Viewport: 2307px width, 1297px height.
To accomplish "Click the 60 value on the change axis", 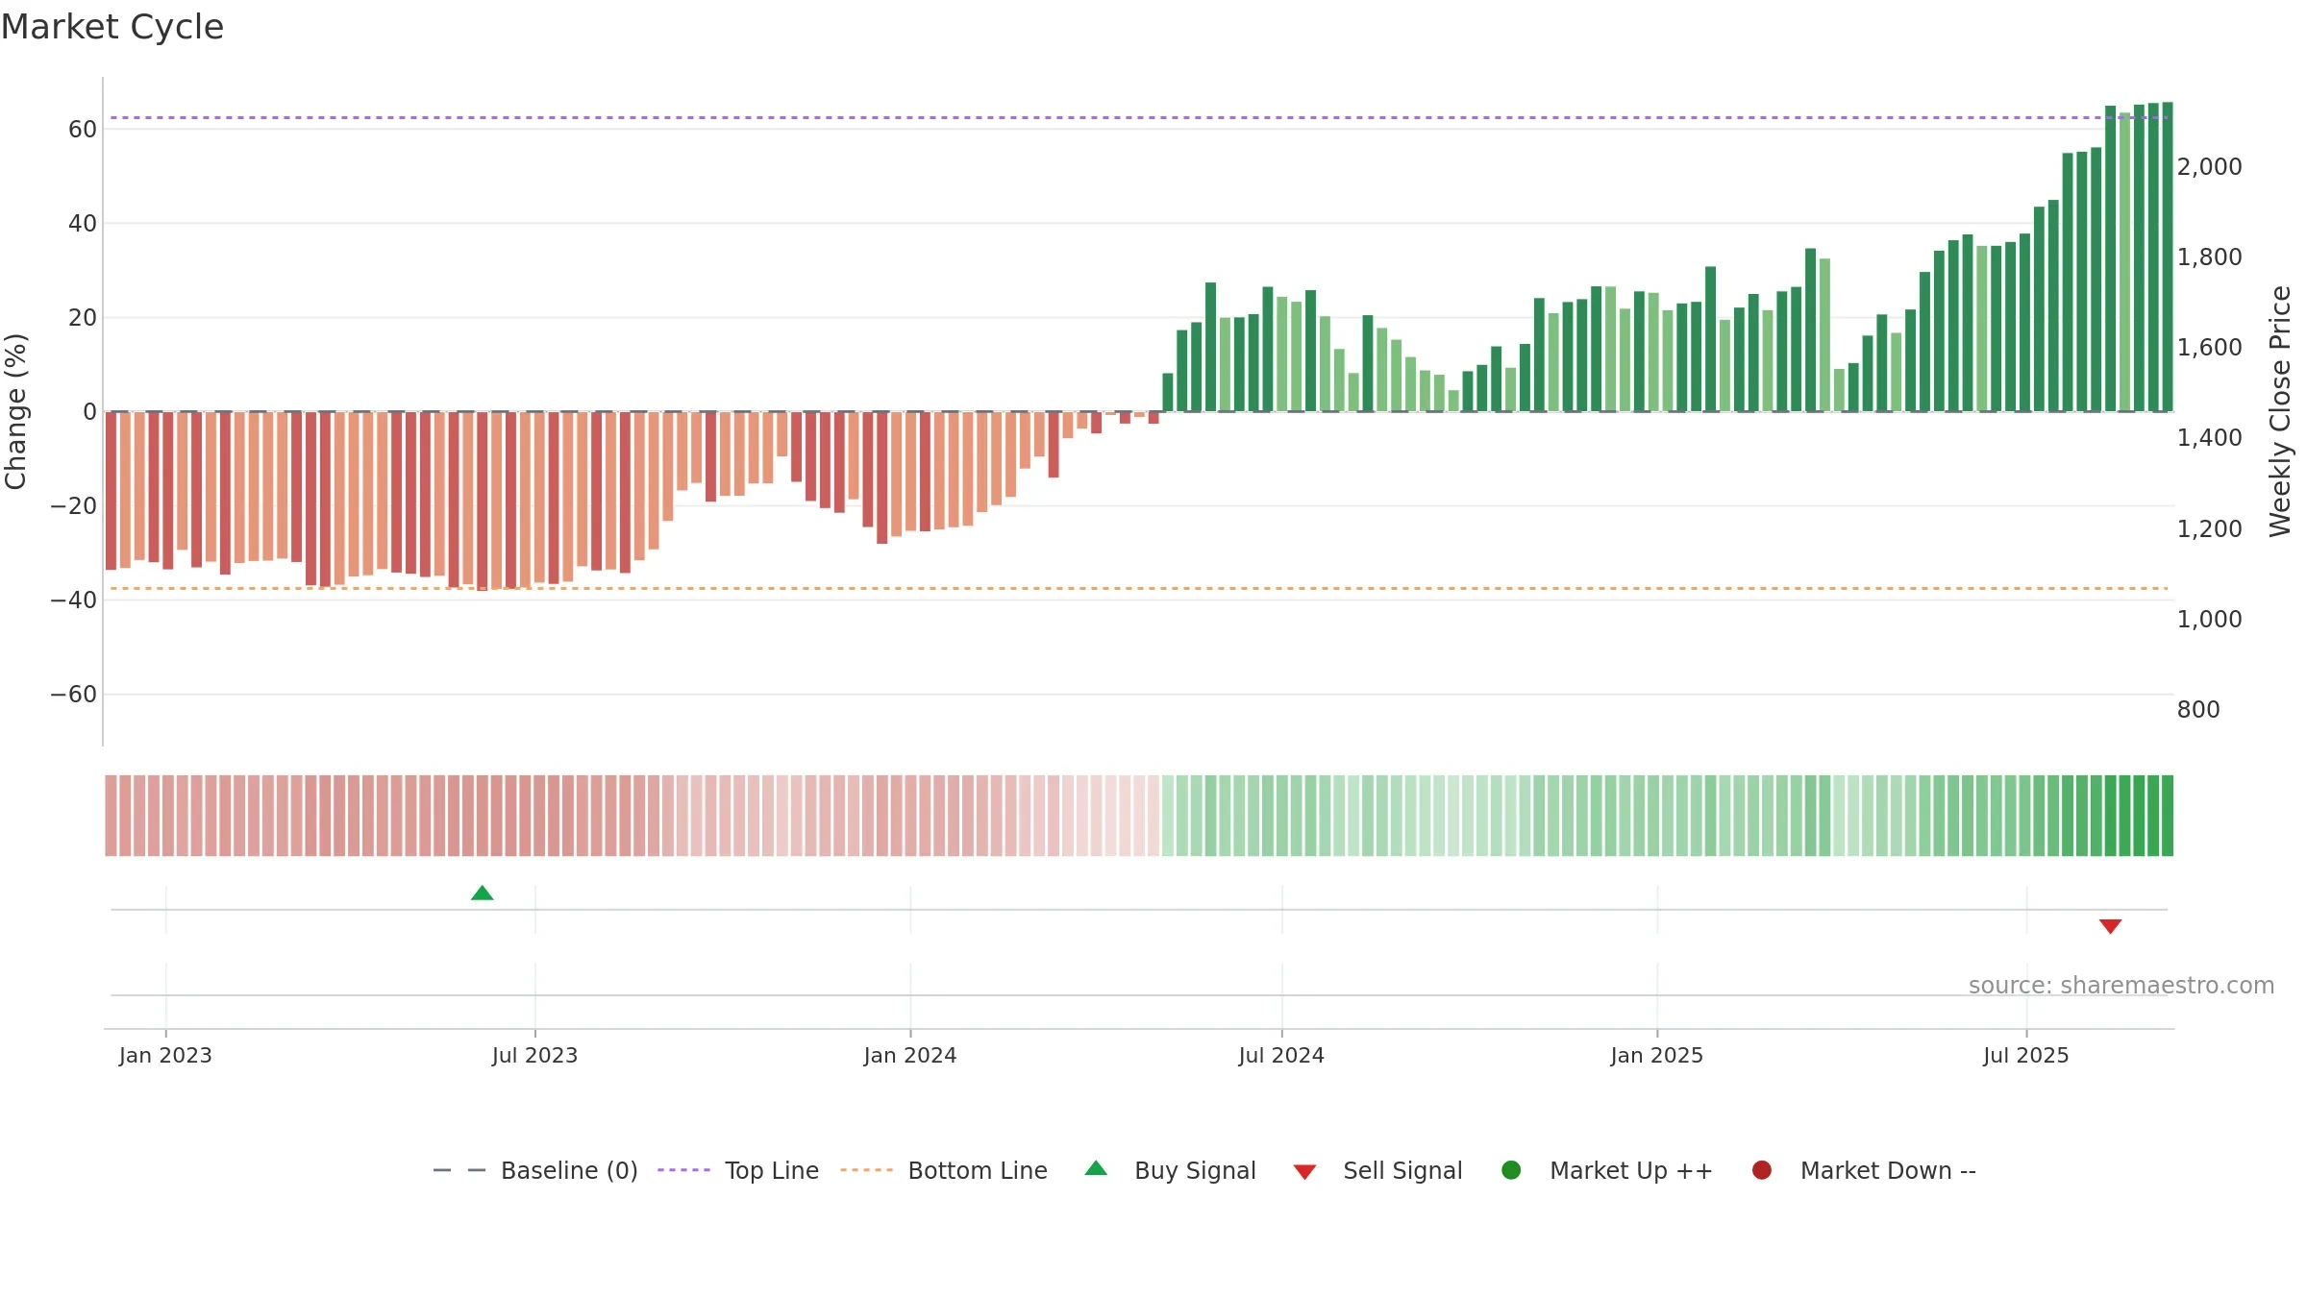I will click(x=83, y=130).
